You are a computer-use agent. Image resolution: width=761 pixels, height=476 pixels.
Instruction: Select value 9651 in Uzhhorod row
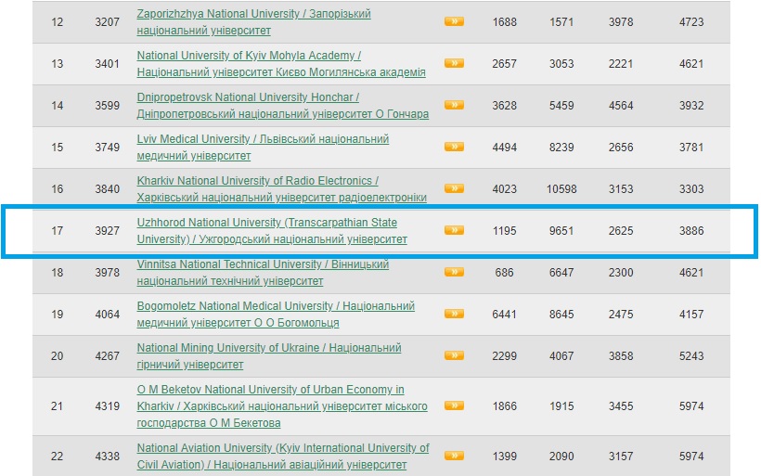coord(561,231)
